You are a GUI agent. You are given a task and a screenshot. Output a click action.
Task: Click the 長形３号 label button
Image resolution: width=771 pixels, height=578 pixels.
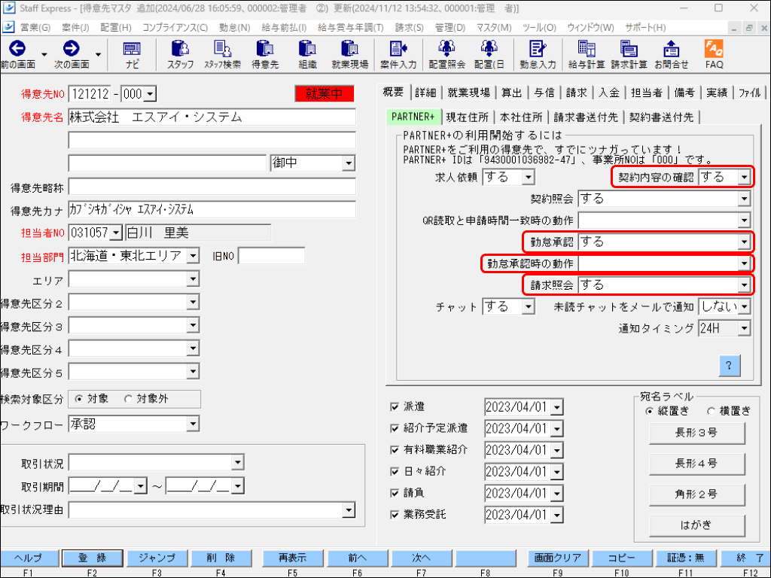point(696,433)
